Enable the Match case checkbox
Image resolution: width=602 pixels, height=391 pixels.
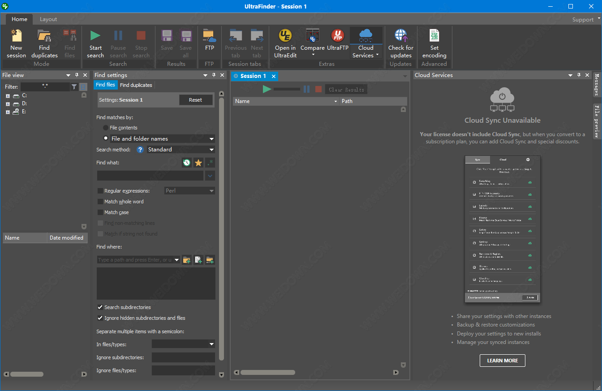[100, 212]
